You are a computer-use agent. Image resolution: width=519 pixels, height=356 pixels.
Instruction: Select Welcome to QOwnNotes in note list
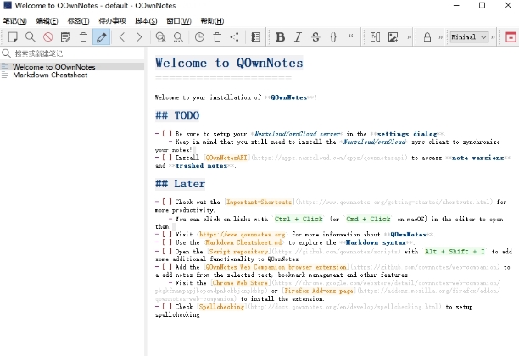[72, 67]
